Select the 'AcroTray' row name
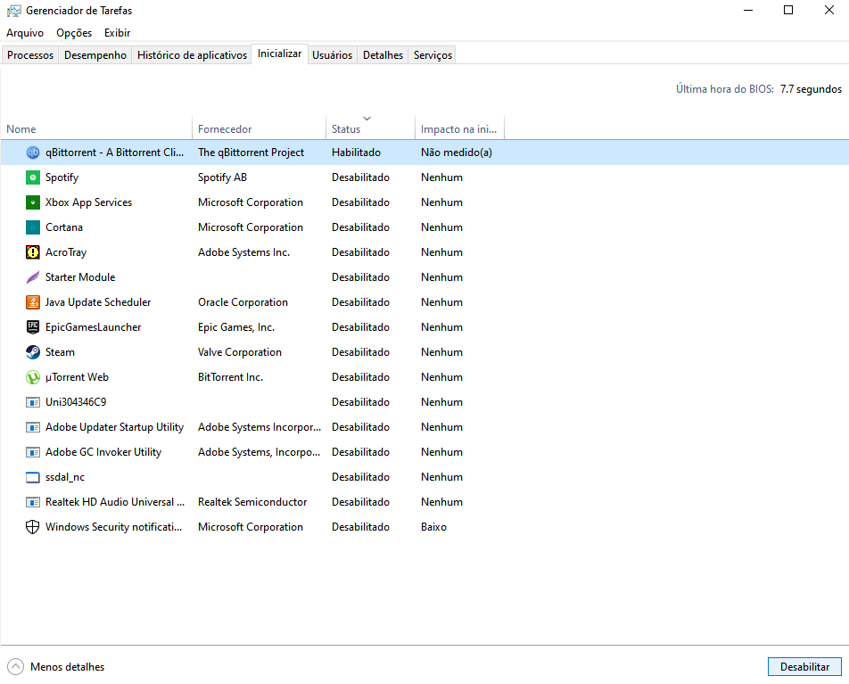The height and width of the screenshot is (684, 849). point(66,252)
